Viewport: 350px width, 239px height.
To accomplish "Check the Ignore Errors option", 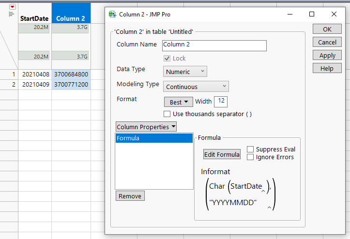I will pyautogui.click(x=250, y=157).
